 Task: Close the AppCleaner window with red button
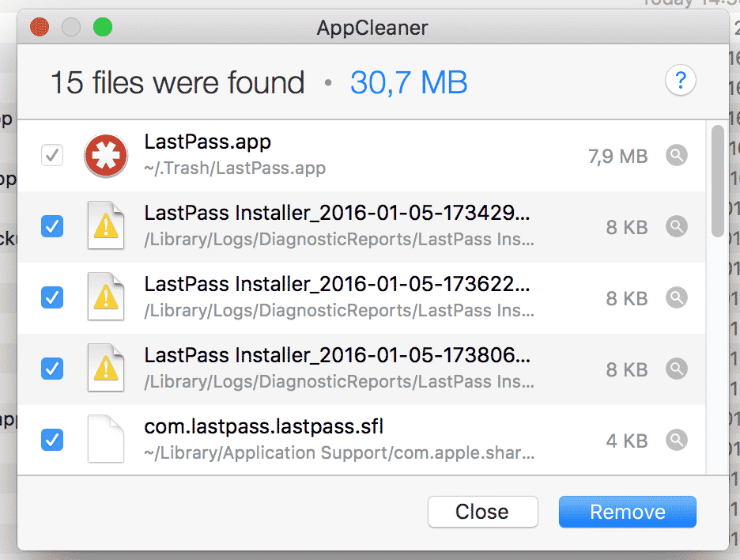click(40, 27)
